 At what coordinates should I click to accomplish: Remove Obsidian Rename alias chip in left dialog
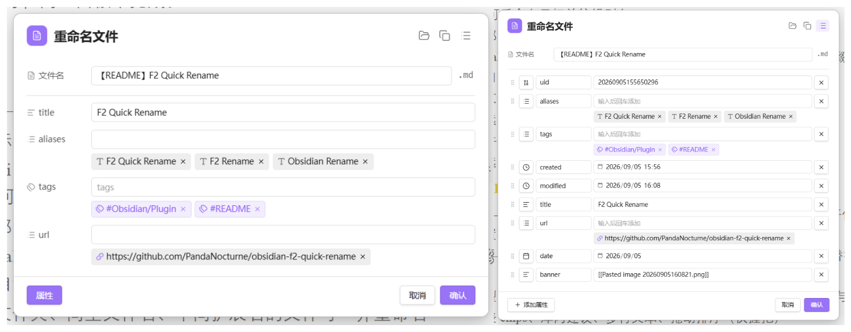(365, 161)
